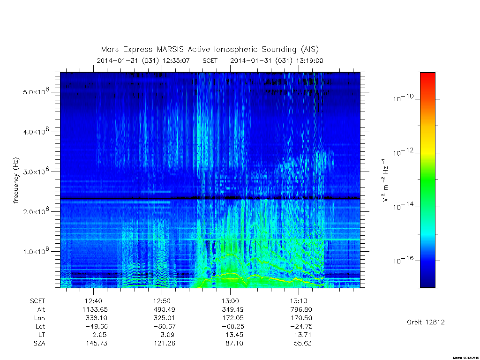
Task: Click the 13:00 SCET time tick label
Action: (230, 301)
